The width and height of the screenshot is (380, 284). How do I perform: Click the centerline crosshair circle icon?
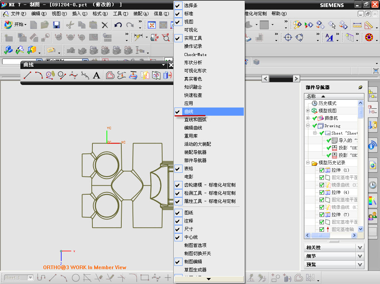(288, 37)
